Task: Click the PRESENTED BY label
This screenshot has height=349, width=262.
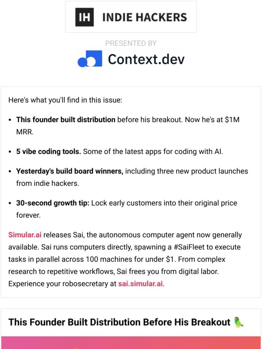Action: 131,43
